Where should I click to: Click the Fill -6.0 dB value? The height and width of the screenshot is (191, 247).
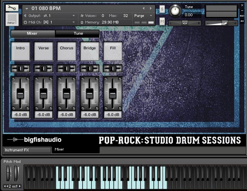[x=113, y=115]
